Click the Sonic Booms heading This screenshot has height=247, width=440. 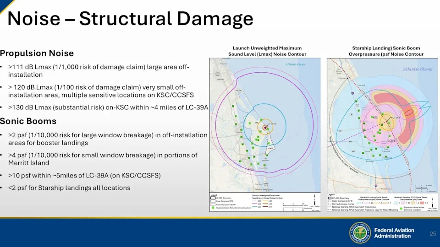pos(28,121)
